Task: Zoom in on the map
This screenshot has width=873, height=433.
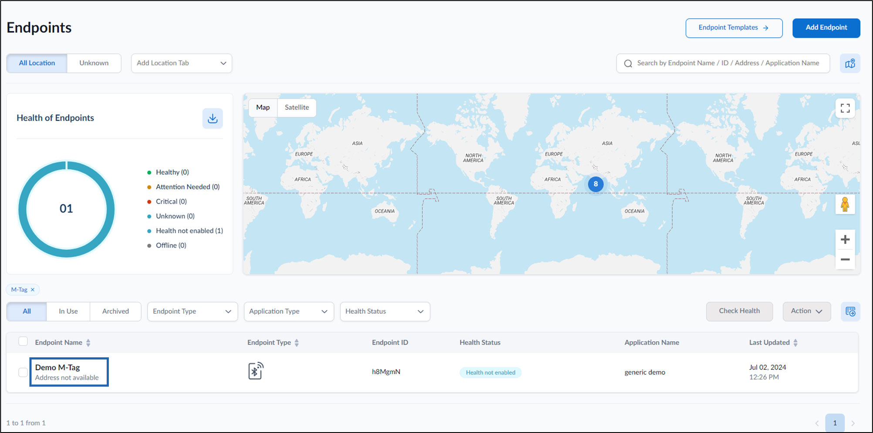Action: 845,239
